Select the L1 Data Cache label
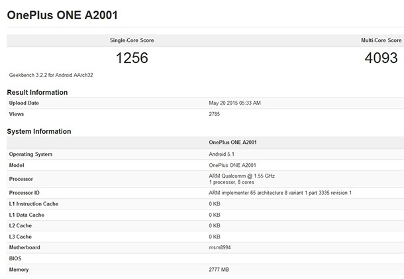Screen dimensions: 404x279 (x=26, y=215)
